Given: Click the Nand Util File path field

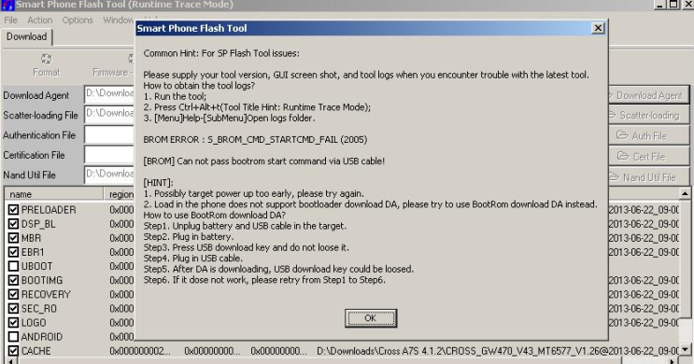Looking at the screenshot, I should (109, 175).
